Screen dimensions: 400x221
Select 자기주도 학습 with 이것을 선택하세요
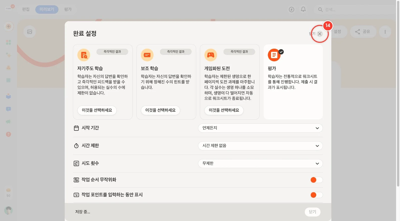(x=97, y=110)
